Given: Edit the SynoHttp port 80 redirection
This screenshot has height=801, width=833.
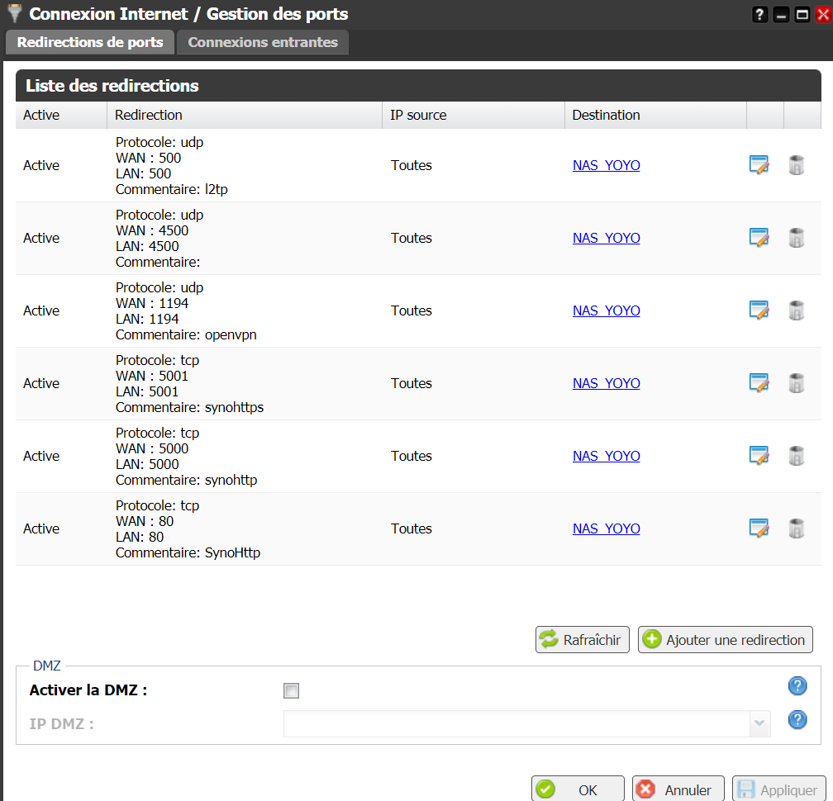Looking at the screenshot, I should [x=759, y=528].
